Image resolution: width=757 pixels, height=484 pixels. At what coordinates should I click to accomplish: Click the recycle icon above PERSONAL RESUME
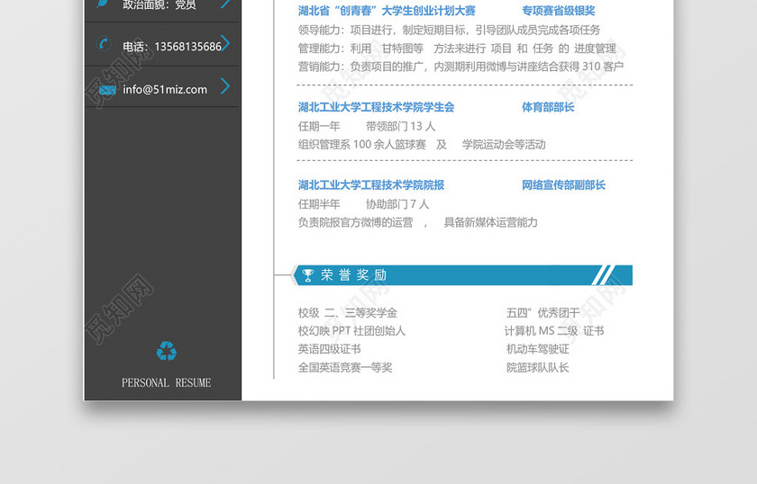point(167,351)
